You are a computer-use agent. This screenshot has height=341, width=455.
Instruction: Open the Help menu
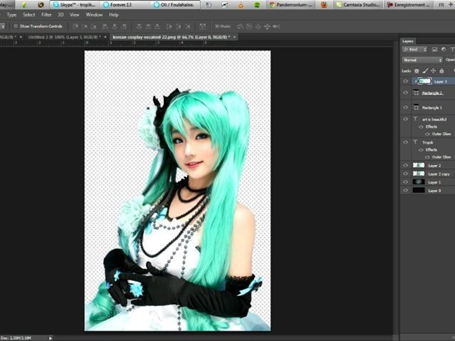113,15
